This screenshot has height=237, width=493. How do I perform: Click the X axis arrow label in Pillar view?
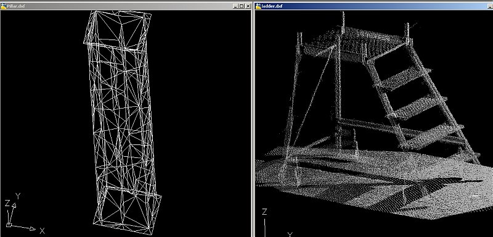[42, 231]
